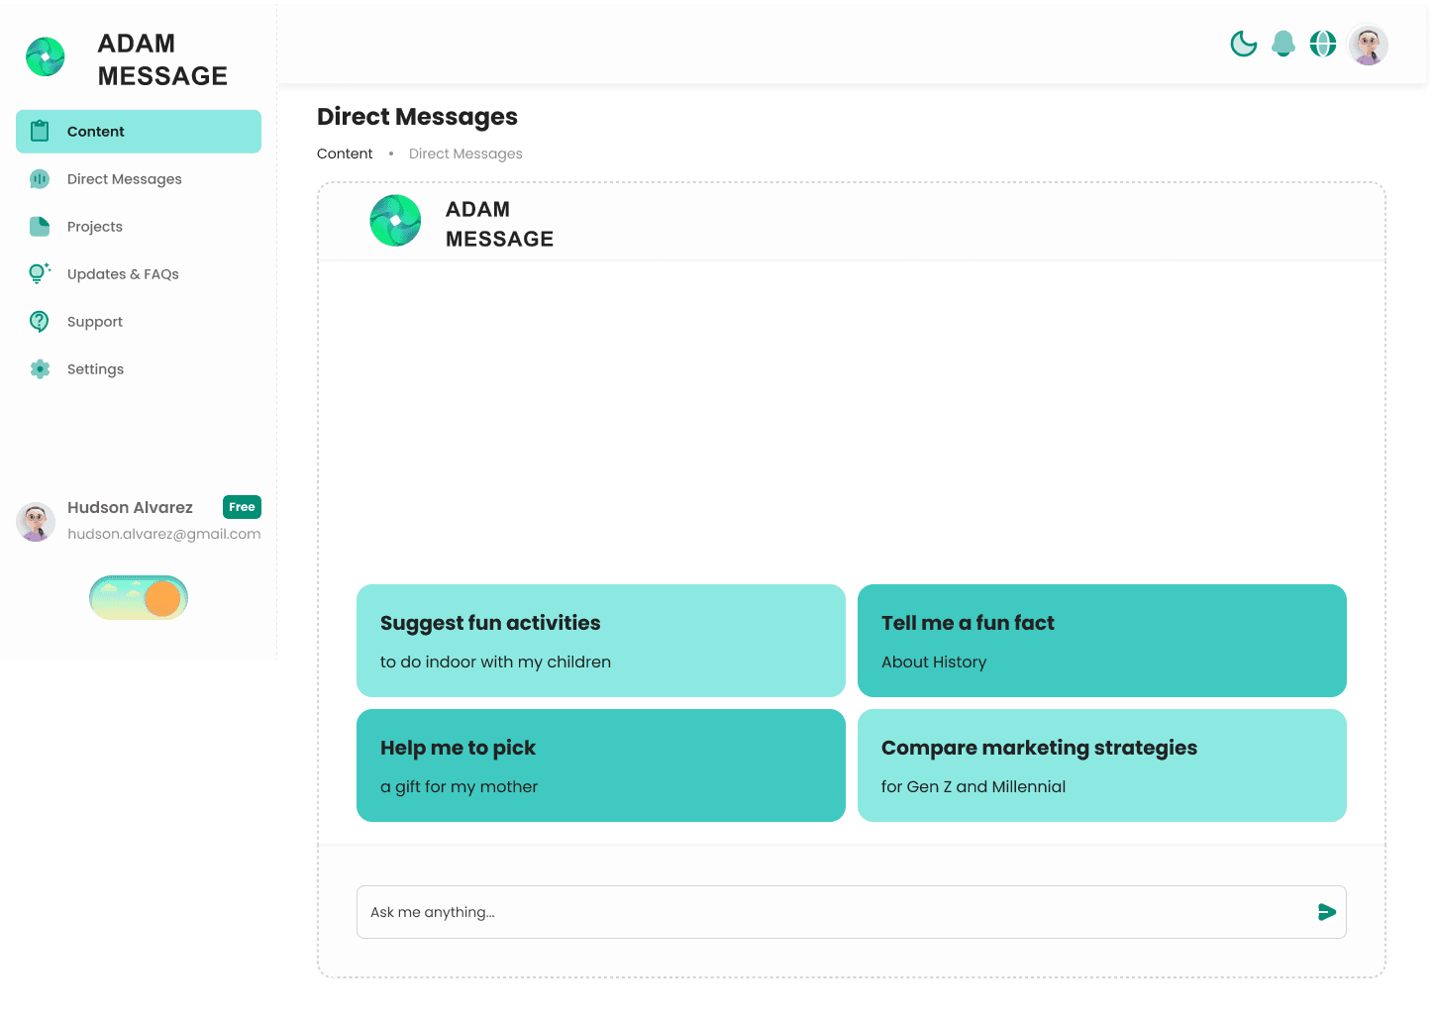Click the Support question mark icon
The width and height of the screenshot is (1434, 1018).
[x=40, y=322]
